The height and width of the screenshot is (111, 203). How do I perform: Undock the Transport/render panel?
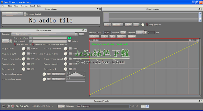click(x=199, y=101)
